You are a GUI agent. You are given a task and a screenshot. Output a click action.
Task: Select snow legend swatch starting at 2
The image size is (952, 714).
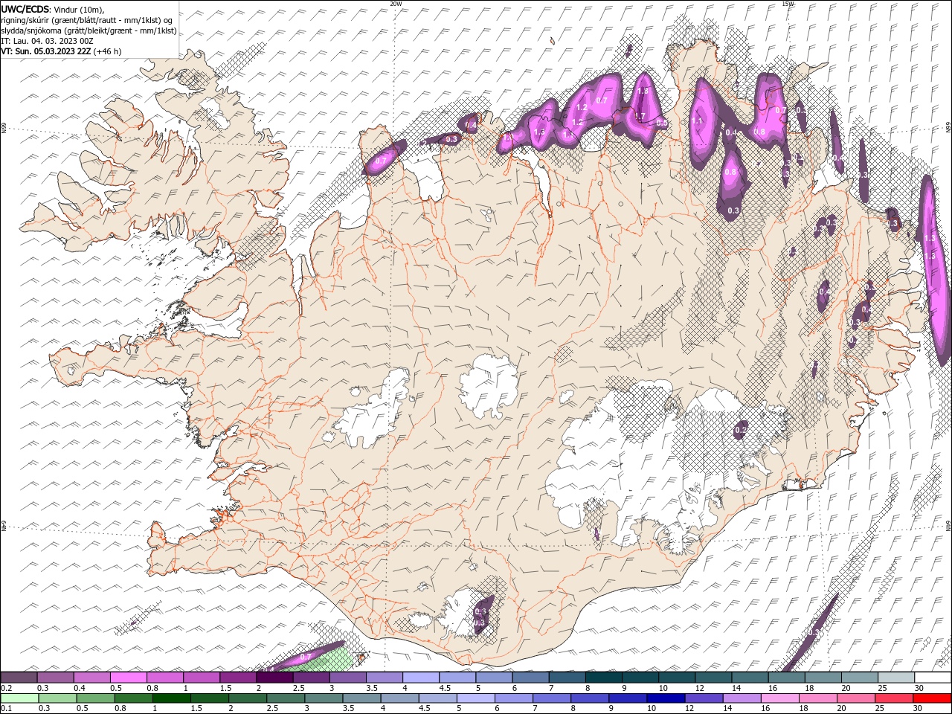tap(274, 678)
